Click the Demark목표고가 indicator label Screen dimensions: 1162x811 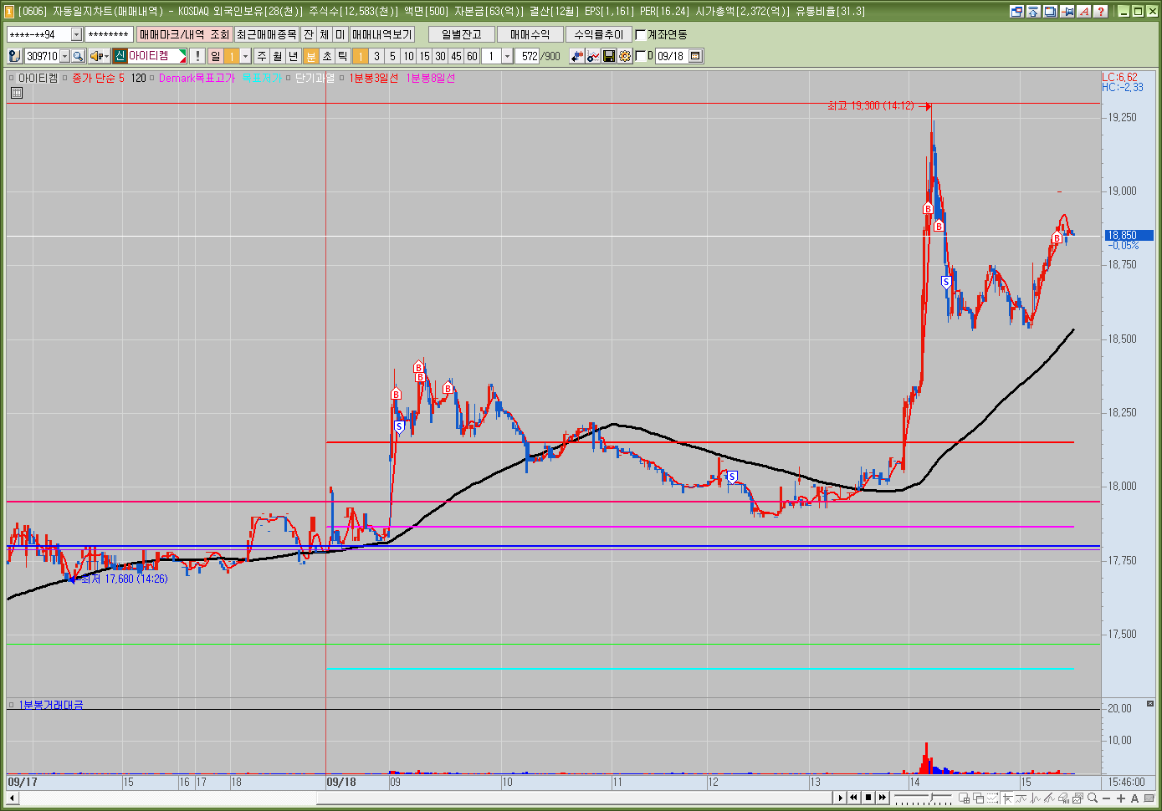point(197,78)
